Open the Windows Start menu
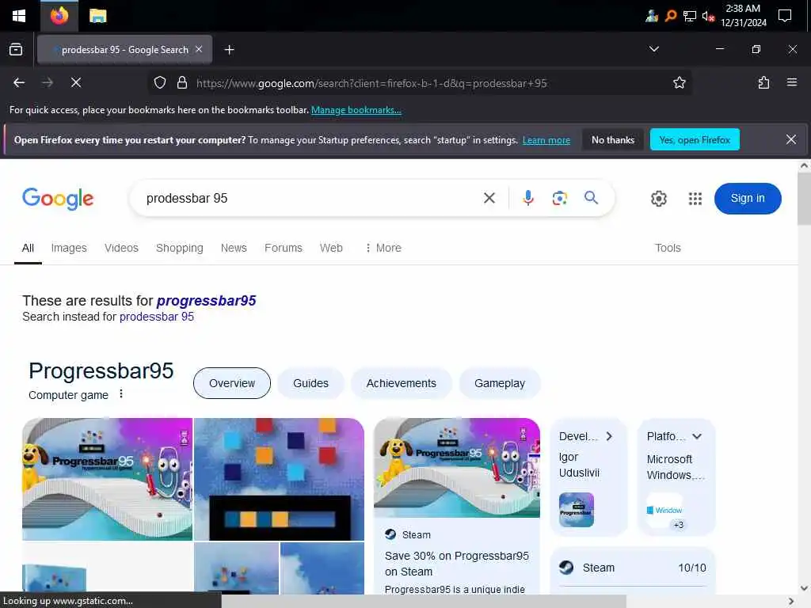Image resolution: width=811 pixels, height=608 pixels. point(19,16)
